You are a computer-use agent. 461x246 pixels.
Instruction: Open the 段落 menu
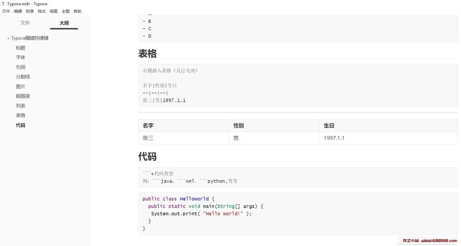pos(30,11)
